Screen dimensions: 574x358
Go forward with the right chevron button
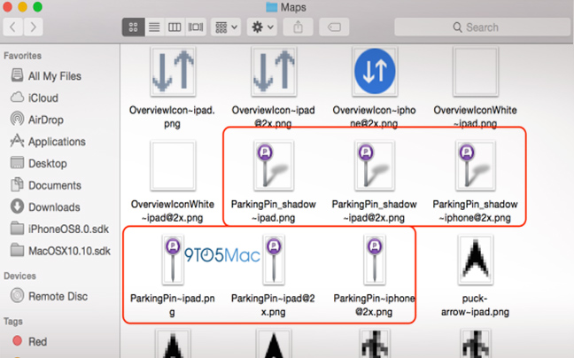click(34, 27)
